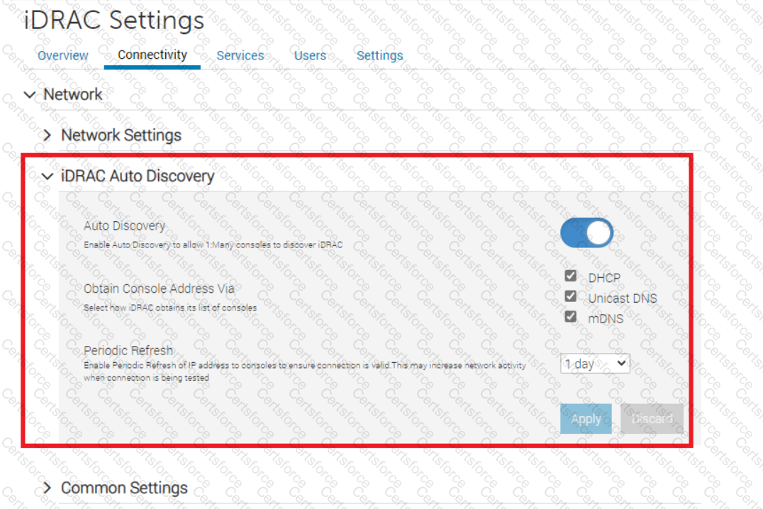This screenshot has height=509, width=763.
Task: Uncheck the mDNS checkbox
Action: point(571,317)
